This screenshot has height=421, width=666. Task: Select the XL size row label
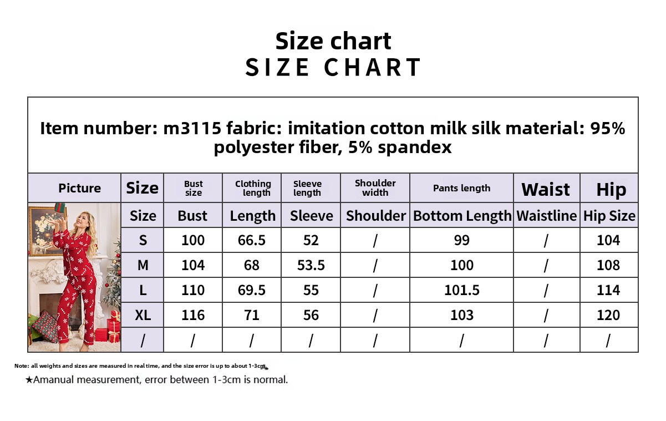coord(143,315)
